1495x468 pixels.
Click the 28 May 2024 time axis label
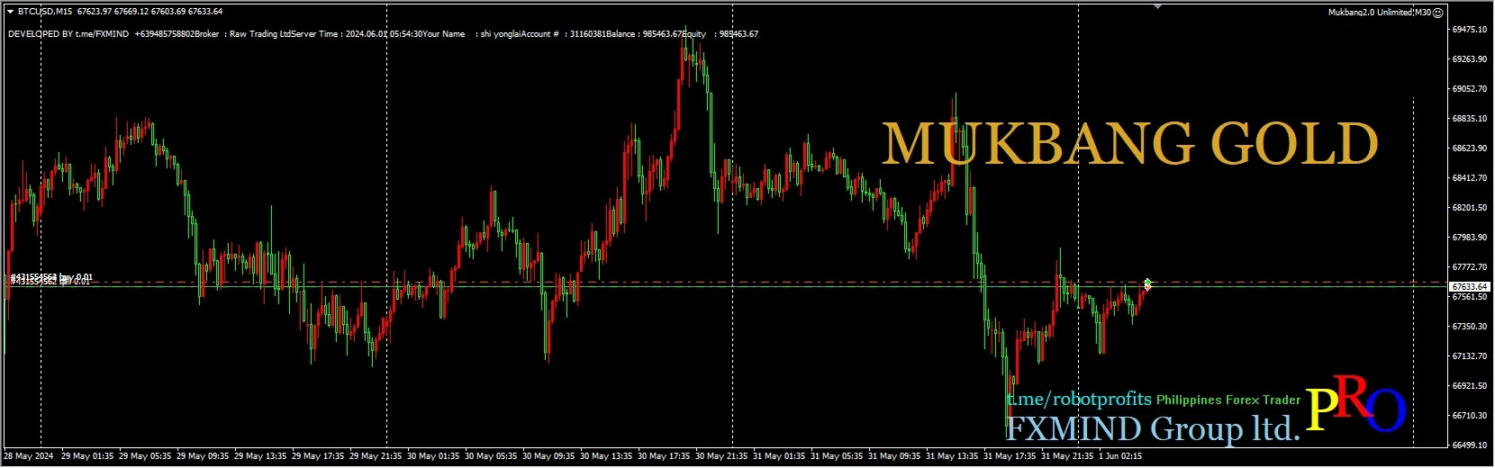coord(29,456)
